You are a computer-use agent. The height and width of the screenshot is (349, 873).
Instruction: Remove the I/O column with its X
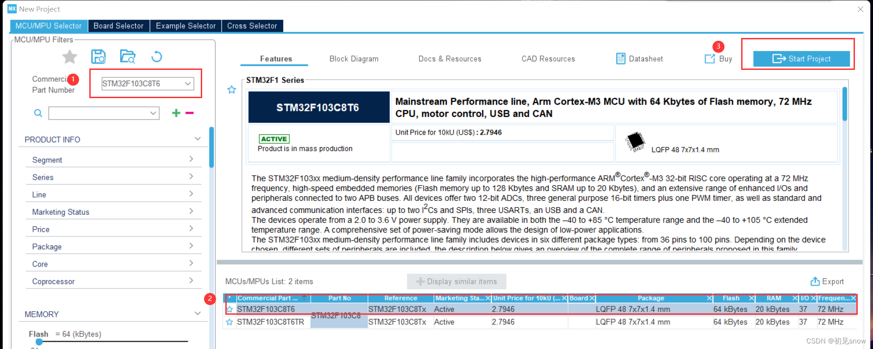click(x=813, y=299)
